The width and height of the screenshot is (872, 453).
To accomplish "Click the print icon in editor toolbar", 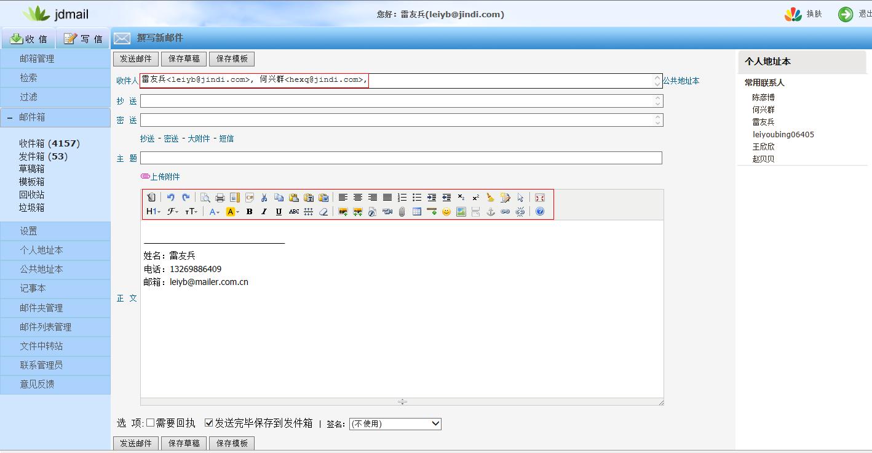I will (220, 198).
